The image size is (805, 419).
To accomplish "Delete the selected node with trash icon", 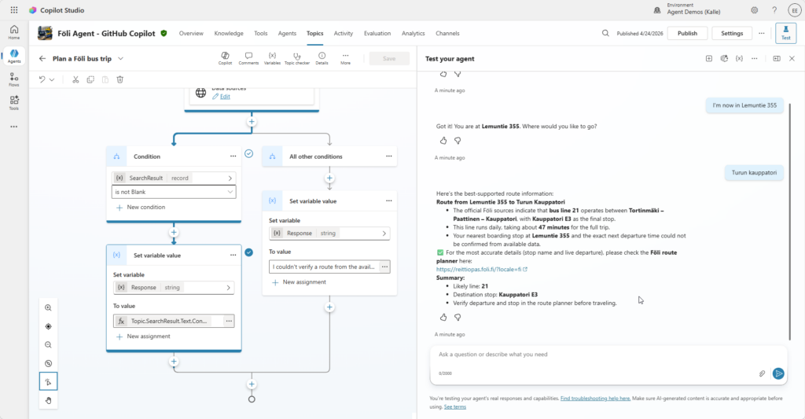I will [x=120, y=79].
